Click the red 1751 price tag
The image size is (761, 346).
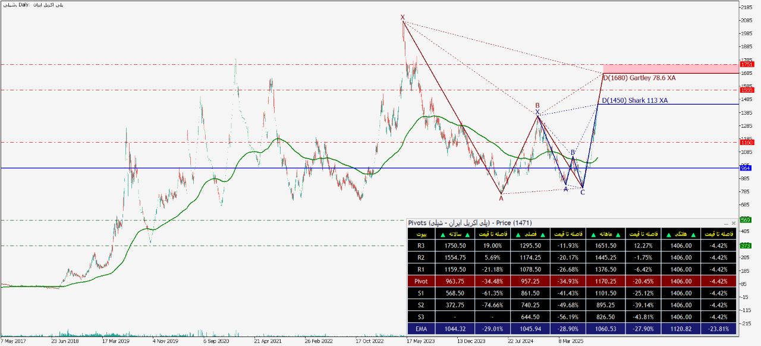click(x=747, y=64)
